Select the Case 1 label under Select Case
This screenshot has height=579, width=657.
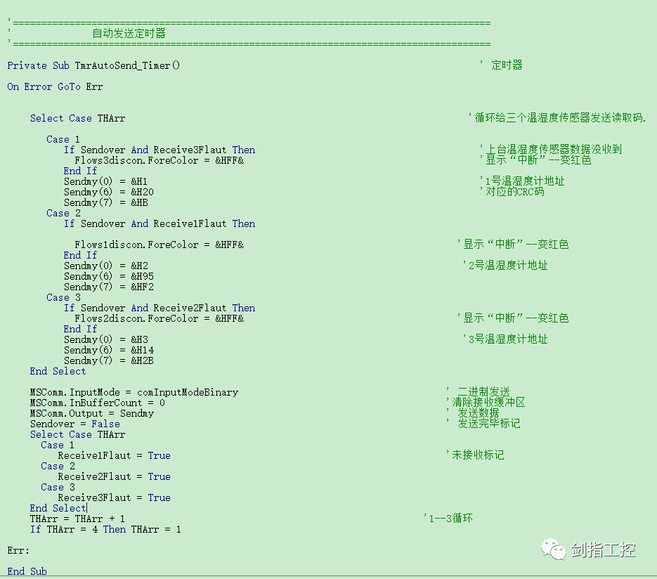coord(63,139)
